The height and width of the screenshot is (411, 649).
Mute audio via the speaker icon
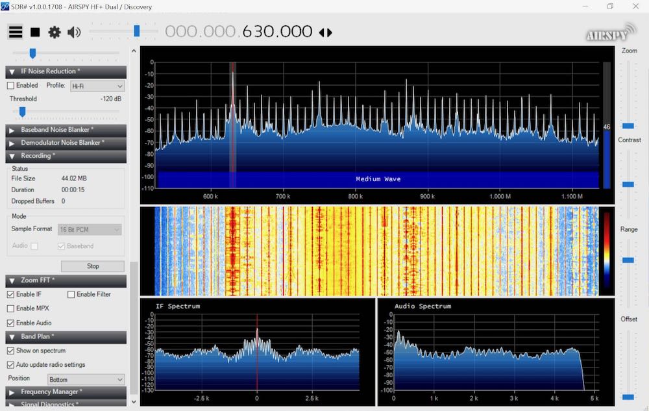pyautogui.click(x=73, y=31)
